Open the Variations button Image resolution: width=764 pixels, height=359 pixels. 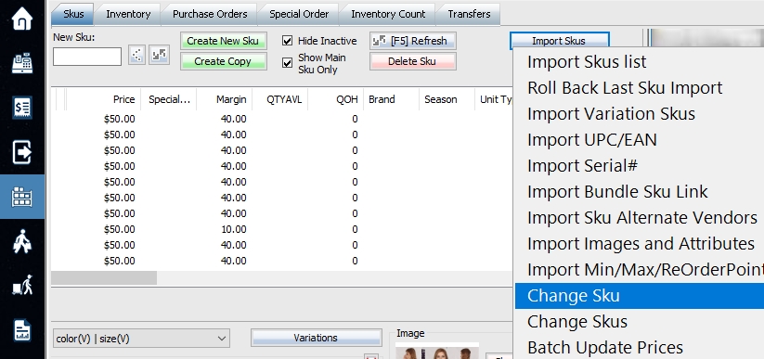(x=316, y=338)
